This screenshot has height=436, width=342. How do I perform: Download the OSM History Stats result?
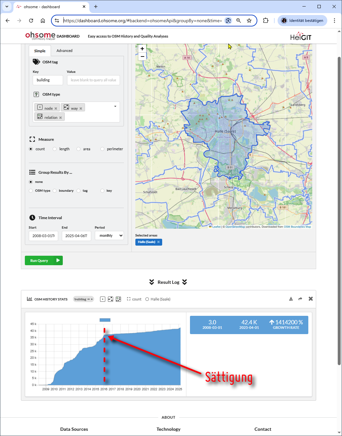pos(291,299)
